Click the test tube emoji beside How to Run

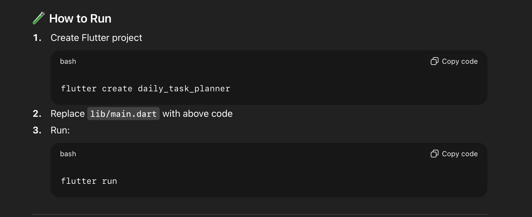pyautogui.click(x=39, y=18)
